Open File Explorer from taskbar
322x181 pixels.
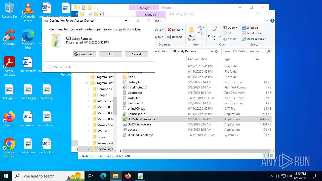point(115,176)
